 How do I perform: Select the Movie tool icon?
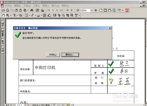(x=55, y=15)
